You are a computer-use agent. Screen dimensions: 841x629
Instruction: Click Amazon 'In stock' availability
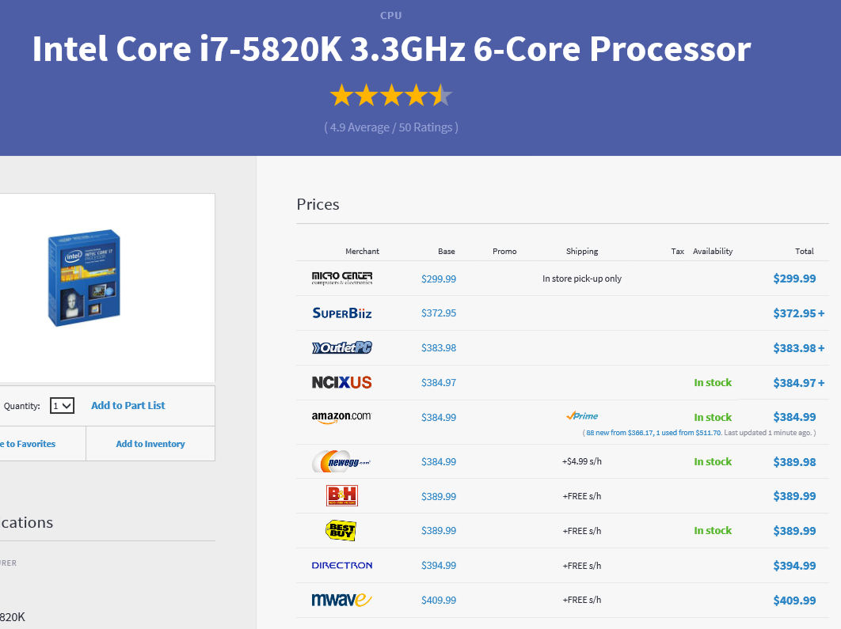point(713,418)
